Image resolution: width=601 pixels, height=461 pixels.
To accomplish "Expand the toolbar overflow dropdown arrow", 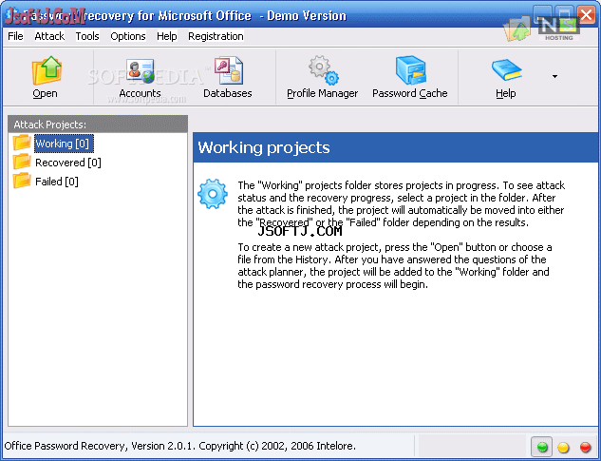I will [x=554, y=76].
